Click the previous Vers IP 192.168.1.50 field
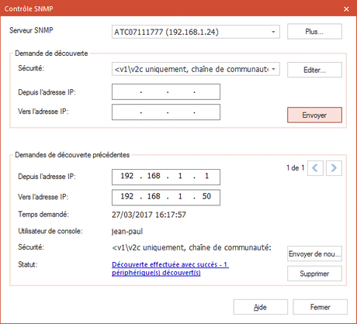Viewport: 357px width, 324px height. (x=166, y=198)
